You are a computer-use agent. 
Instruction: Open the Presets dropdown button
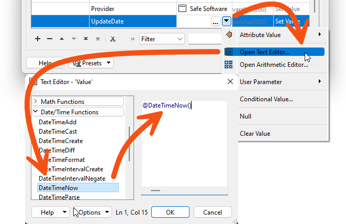(x=91, y=63)
